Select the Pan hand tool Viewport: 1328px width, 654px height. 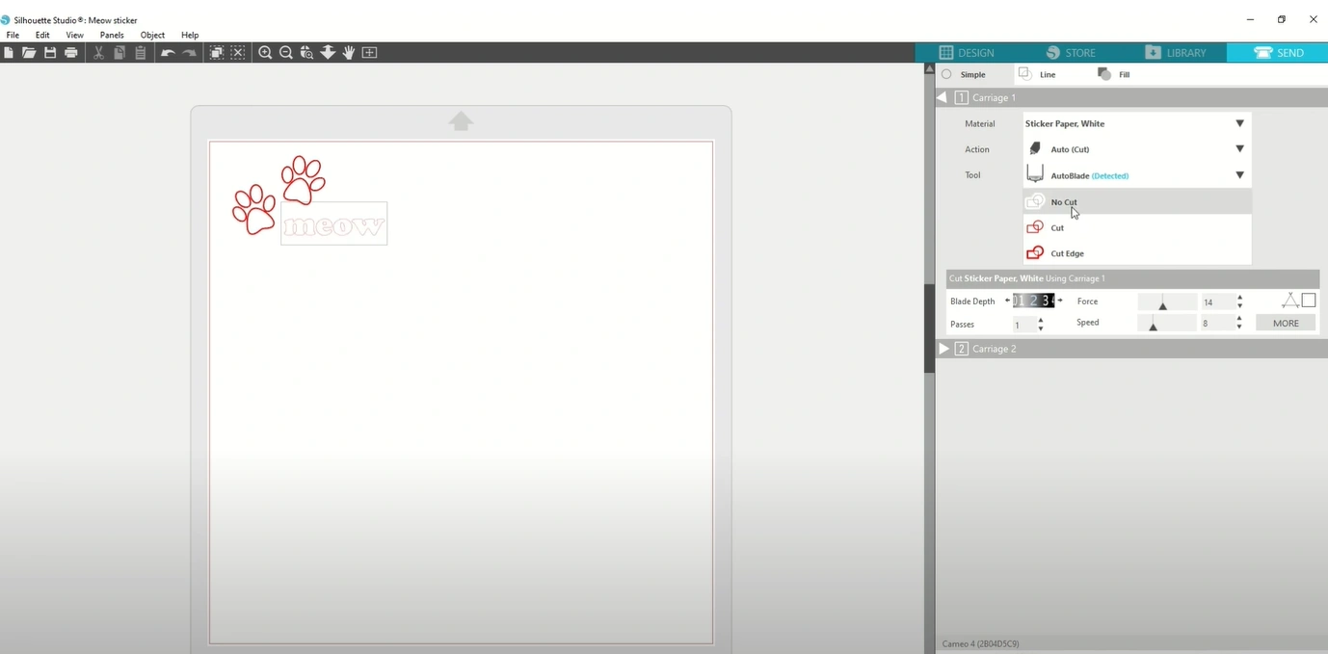pyautogui.click(x=349, y=53)
